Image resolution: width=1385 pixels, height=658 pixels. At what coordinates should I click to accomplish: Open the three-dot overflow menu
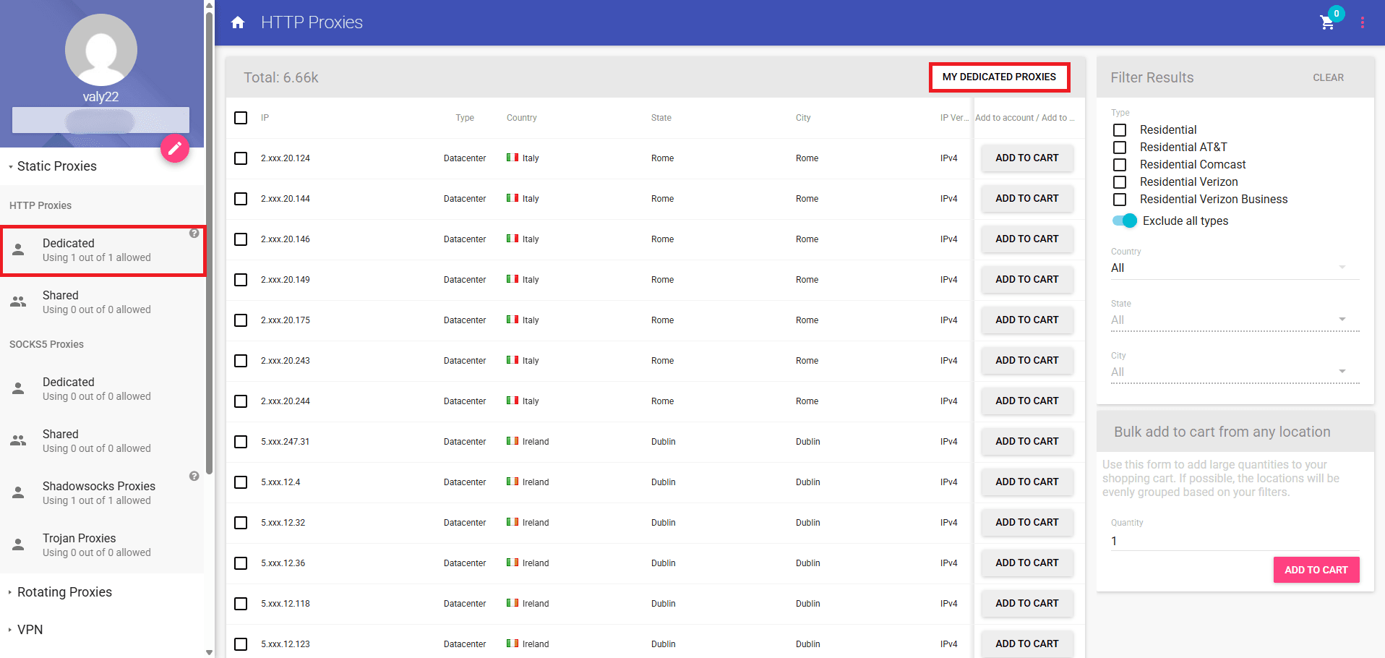pyautogui.click(x=1363, y=22)
